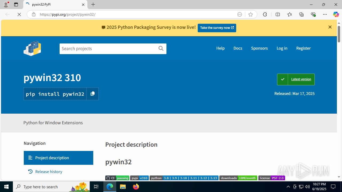The height and width of the screenshot is (192, 342).
Task: Open the Sponsors link
Action: point(259,48)
